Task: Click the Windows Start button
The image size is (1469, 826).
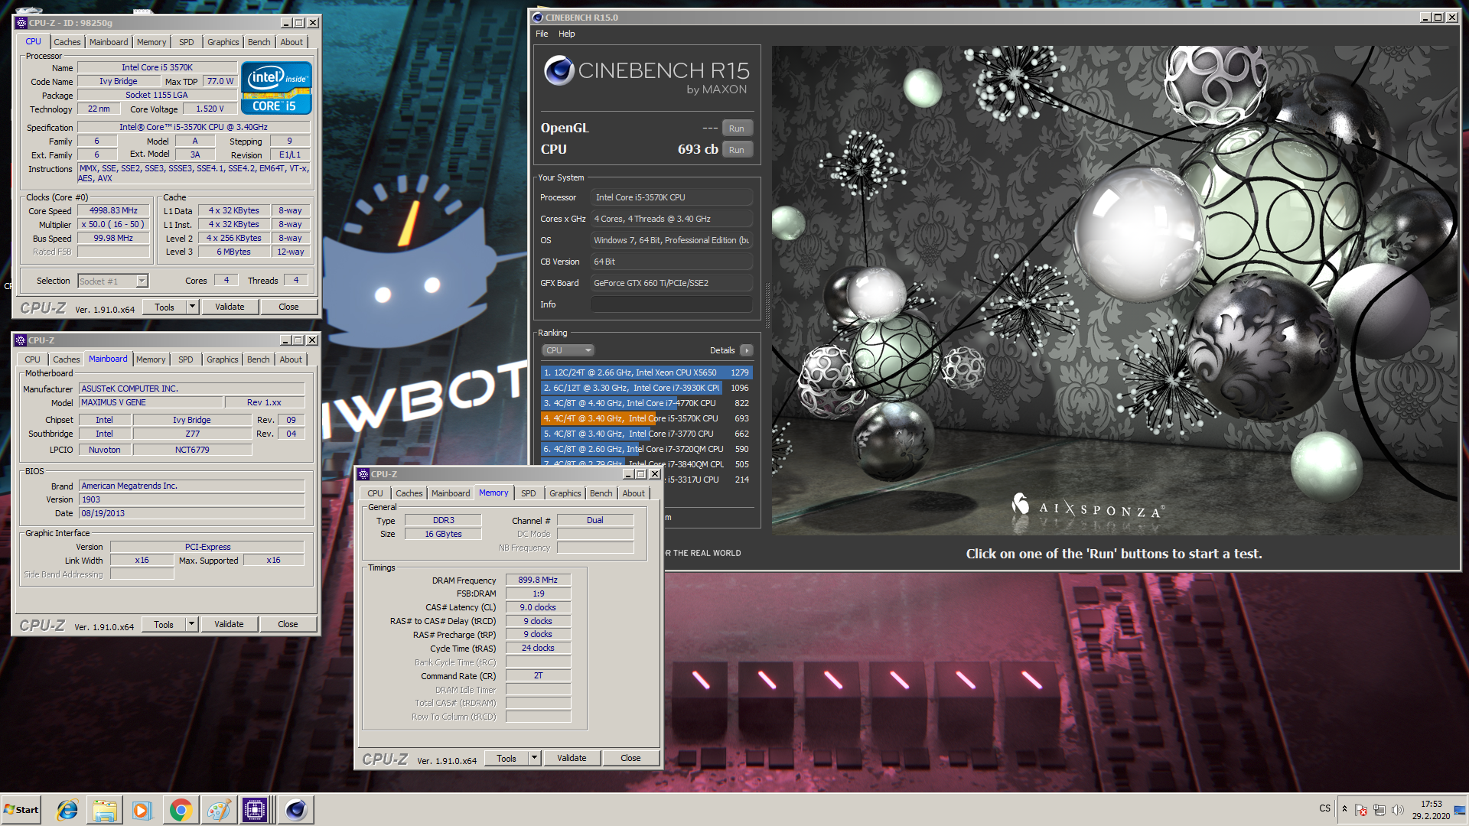Action: [21, 810]
